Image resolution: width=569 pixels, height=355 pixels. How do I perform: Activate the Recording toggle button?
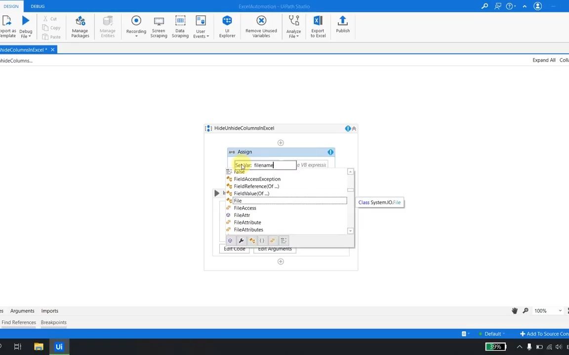(136, 20)
